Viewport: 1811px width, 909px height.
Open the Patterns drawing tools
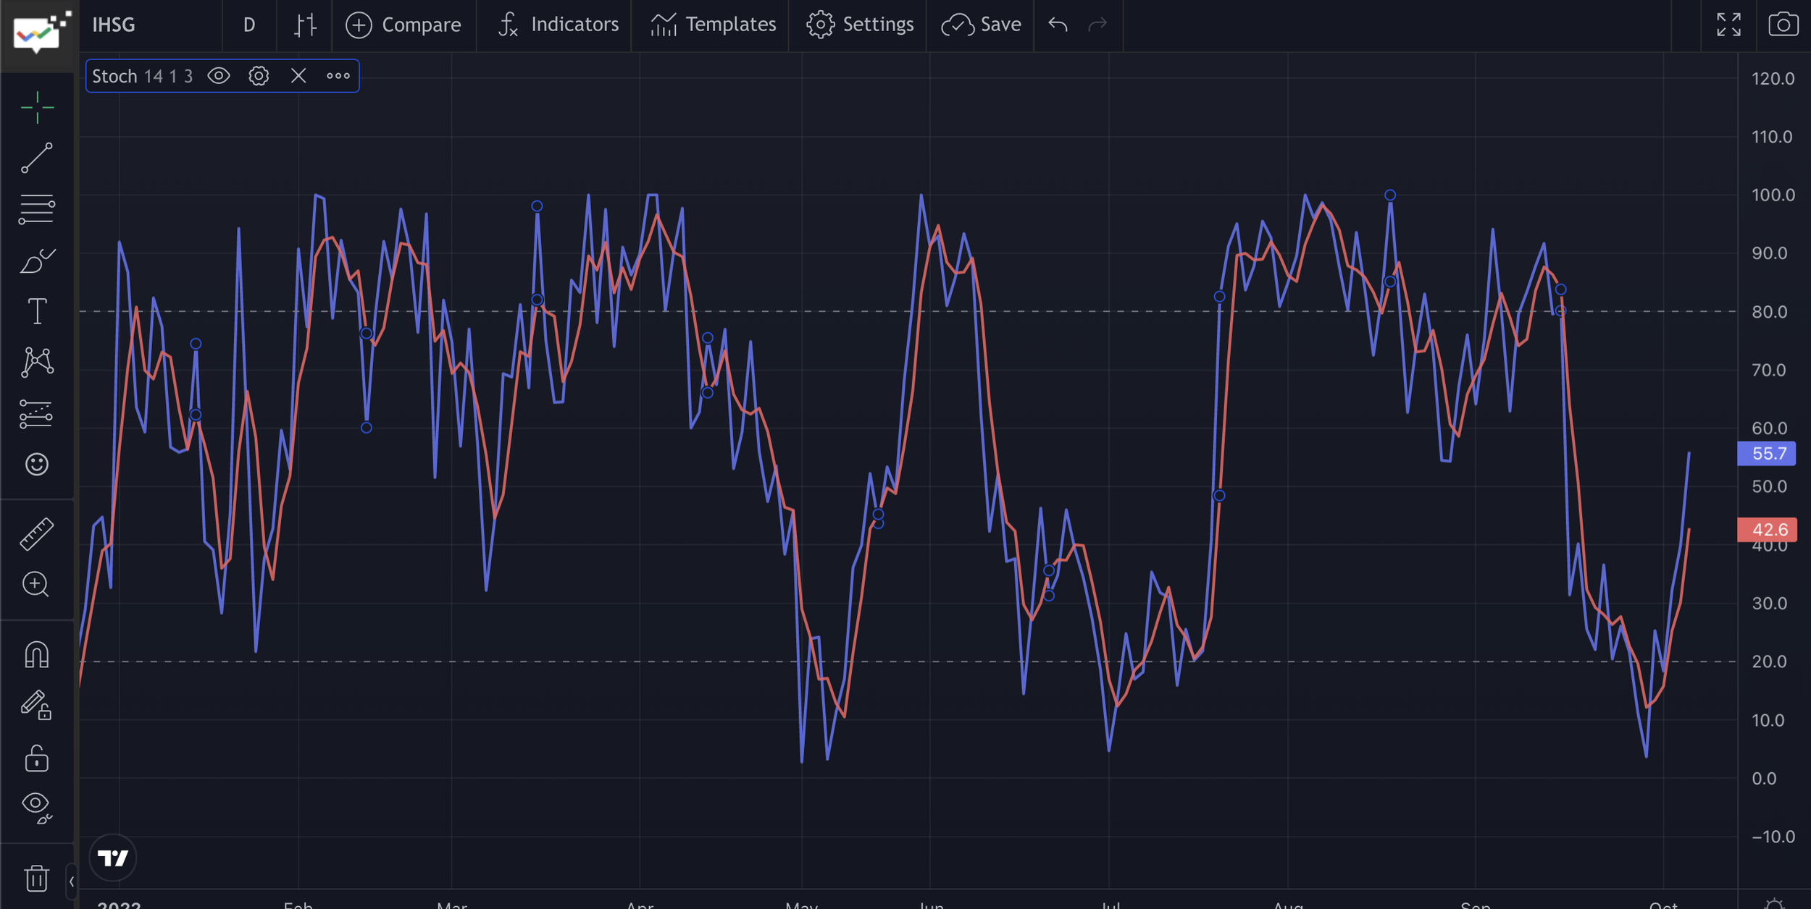[37, 360]
